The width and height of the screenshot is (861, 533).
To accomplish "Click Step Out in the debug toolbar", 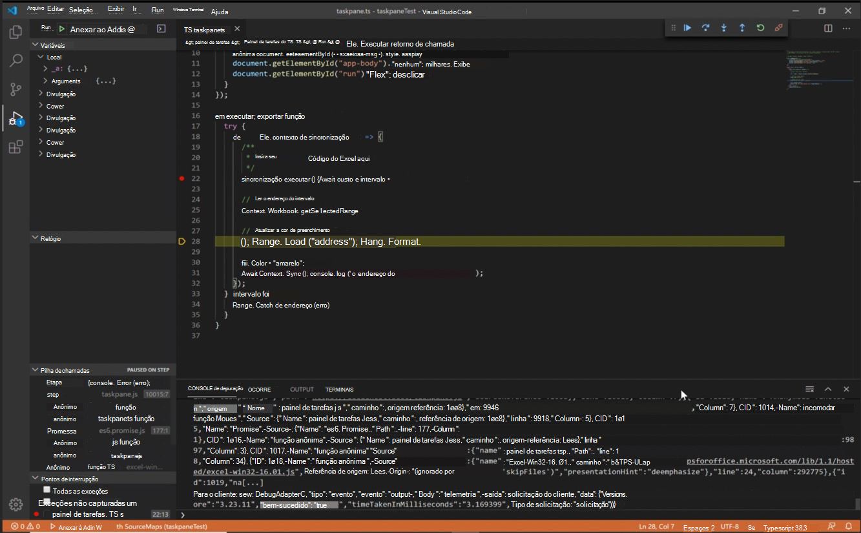I will click(x=742, y=28).
